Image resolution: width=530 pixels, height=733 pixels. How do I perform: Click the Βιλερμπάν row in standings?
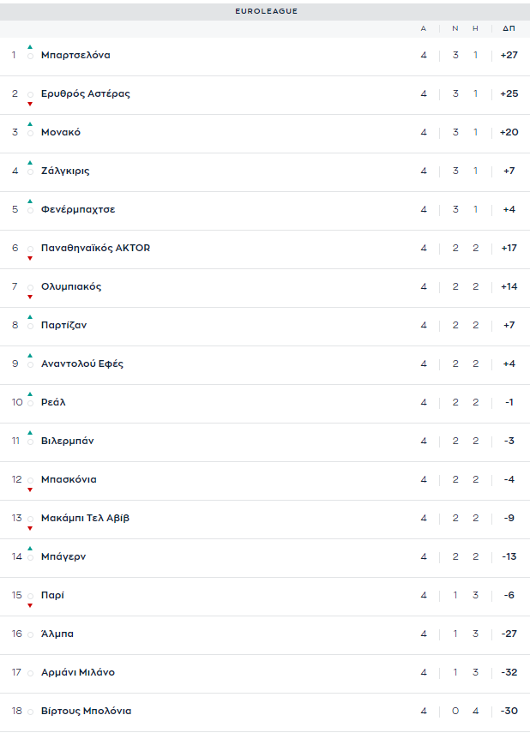pos(265,441)
